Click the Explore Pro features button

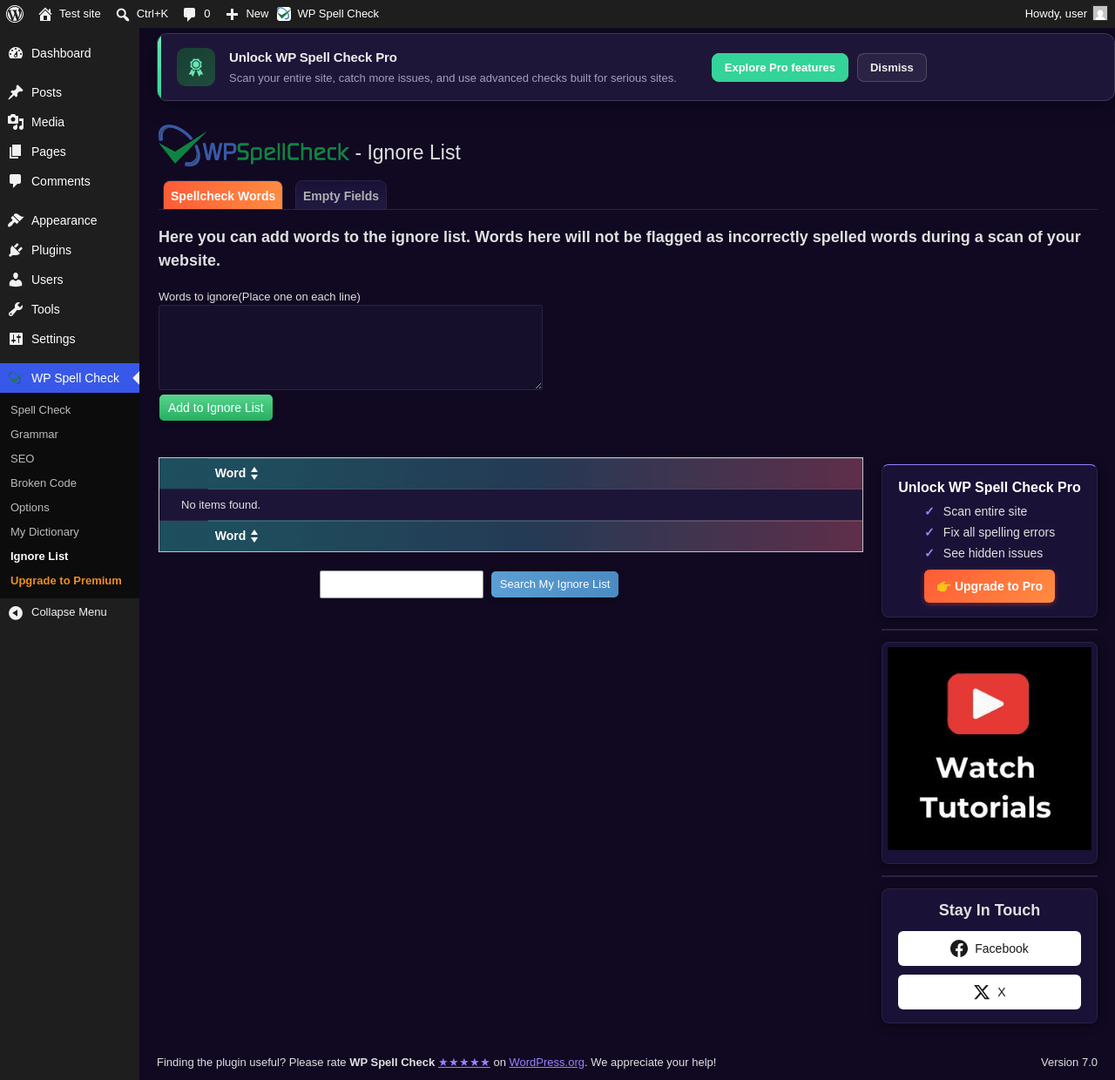pos(780,68)
